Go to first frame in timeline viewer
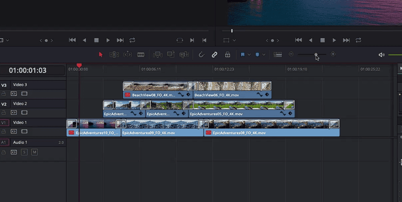This screenshot has height=202, width=402. 298,40
